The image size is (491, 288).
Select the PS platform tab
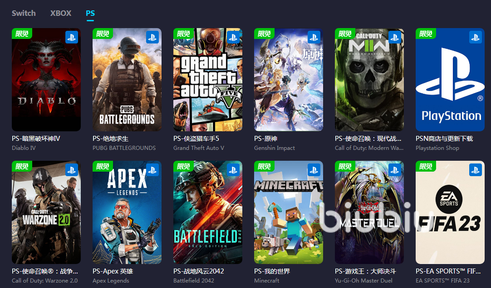[x=90, y=13]
